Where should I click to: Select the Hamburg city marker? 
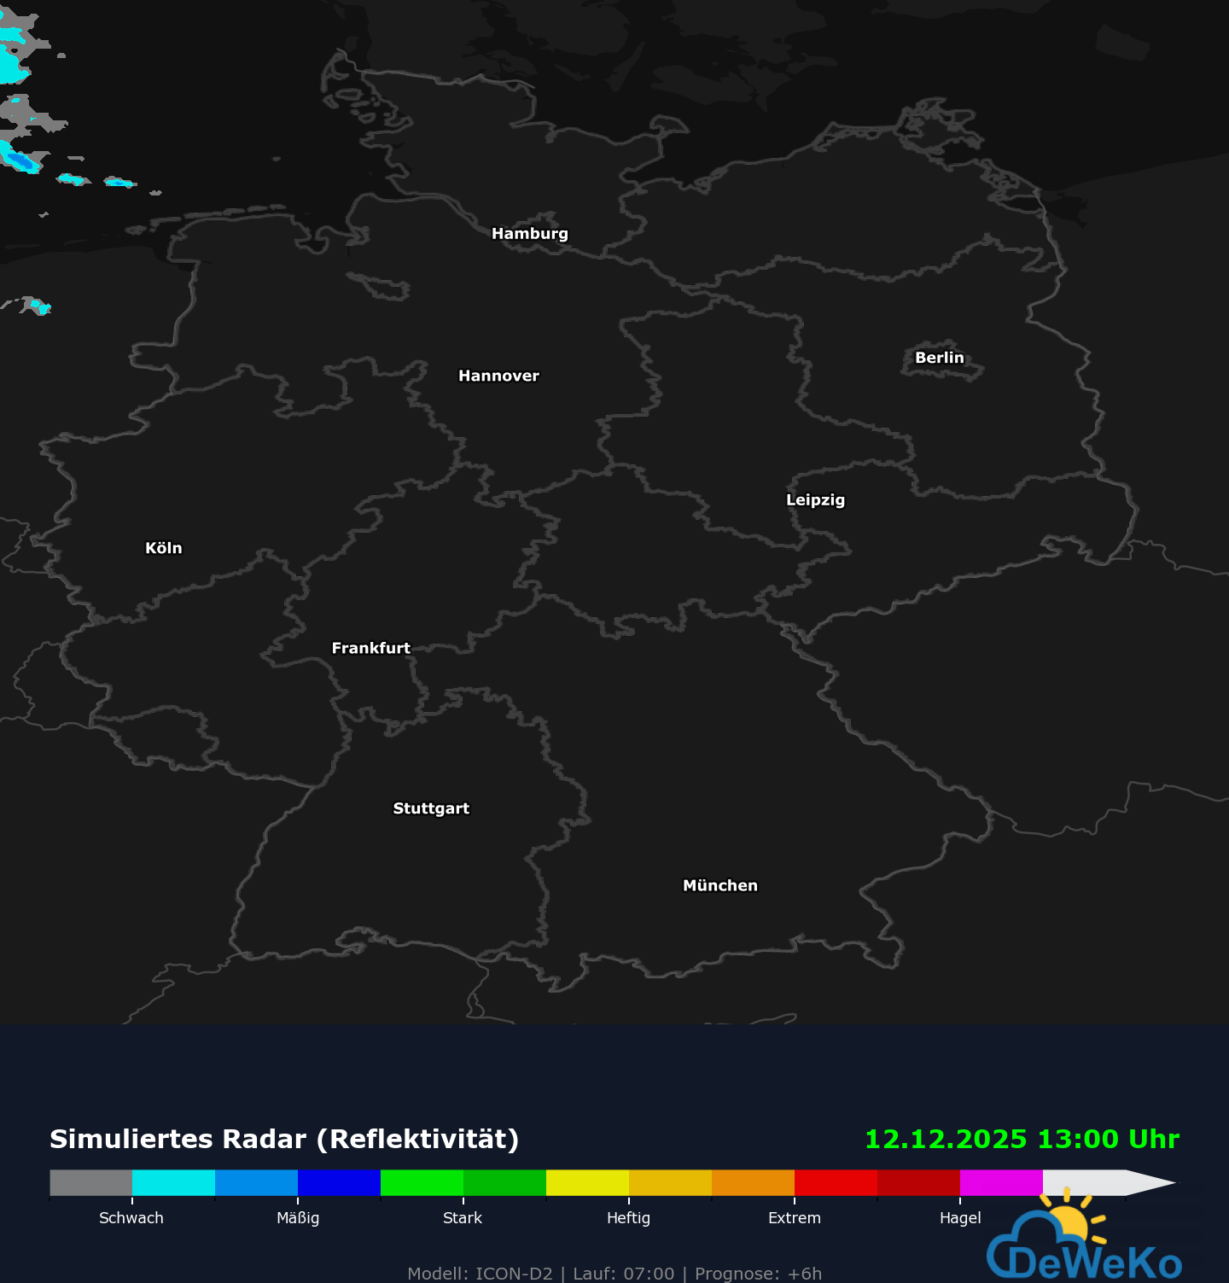pyautogui.click(x=530, y=232)
